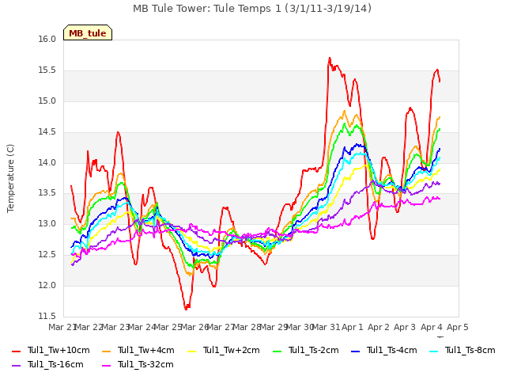This screenshot has width=506, height=380.
Task: Click the red Tul1_Tw+10cm legend swatch
Action: [x=16, y=351]
